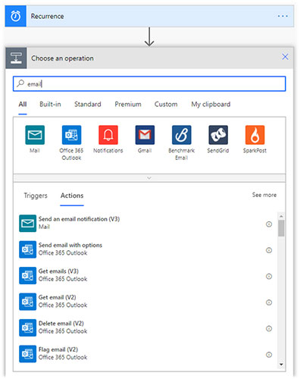Click Outlook icon beside Delete email (V2)

[27, 327]
